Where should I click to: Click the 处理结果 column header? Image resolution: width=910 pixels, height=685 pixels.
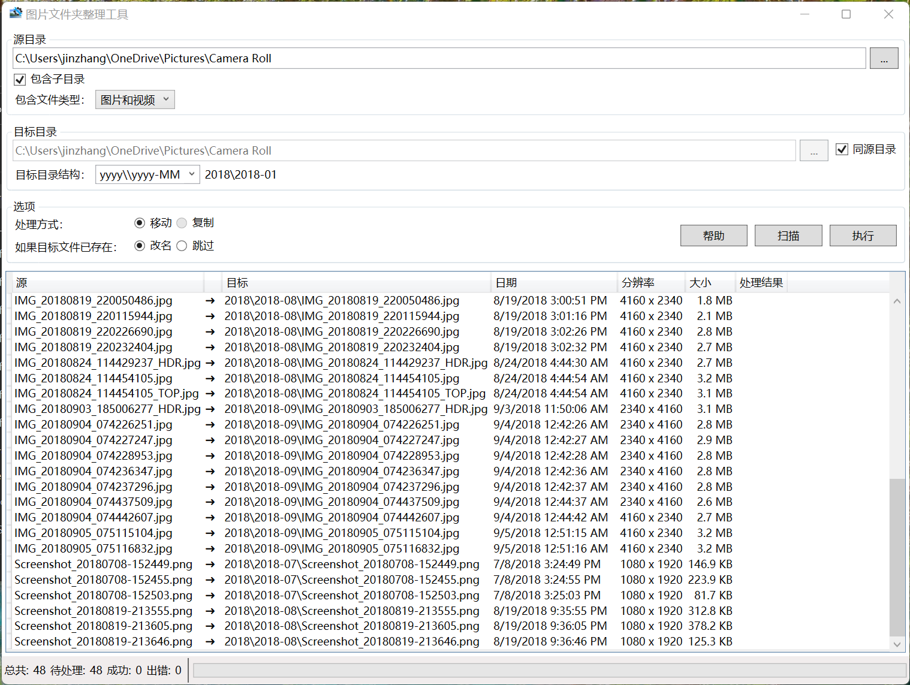761,282
